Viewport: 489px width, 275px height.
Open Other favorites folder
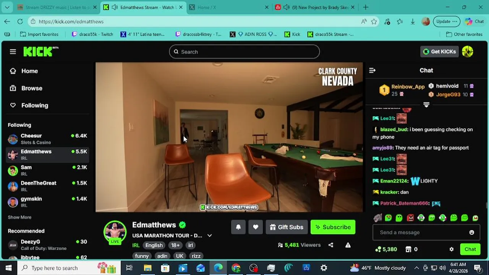pyautogui.click(x=464, y=34)
